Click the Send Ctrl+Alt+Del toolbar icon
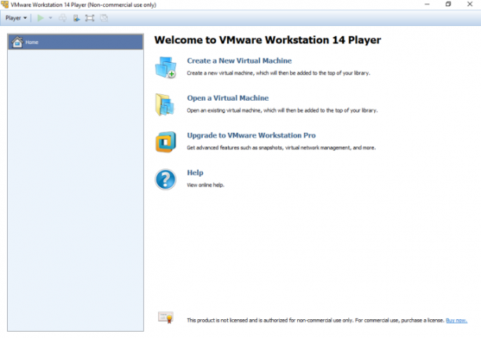Image resolution: width=481 pixels, height=338 pixels. coord(63,18)
